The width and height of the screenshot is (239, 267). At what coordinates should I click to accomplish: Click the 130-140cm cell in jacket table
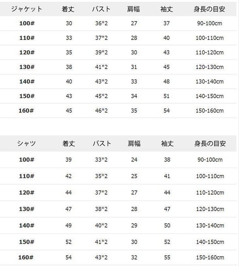(209, 81)
